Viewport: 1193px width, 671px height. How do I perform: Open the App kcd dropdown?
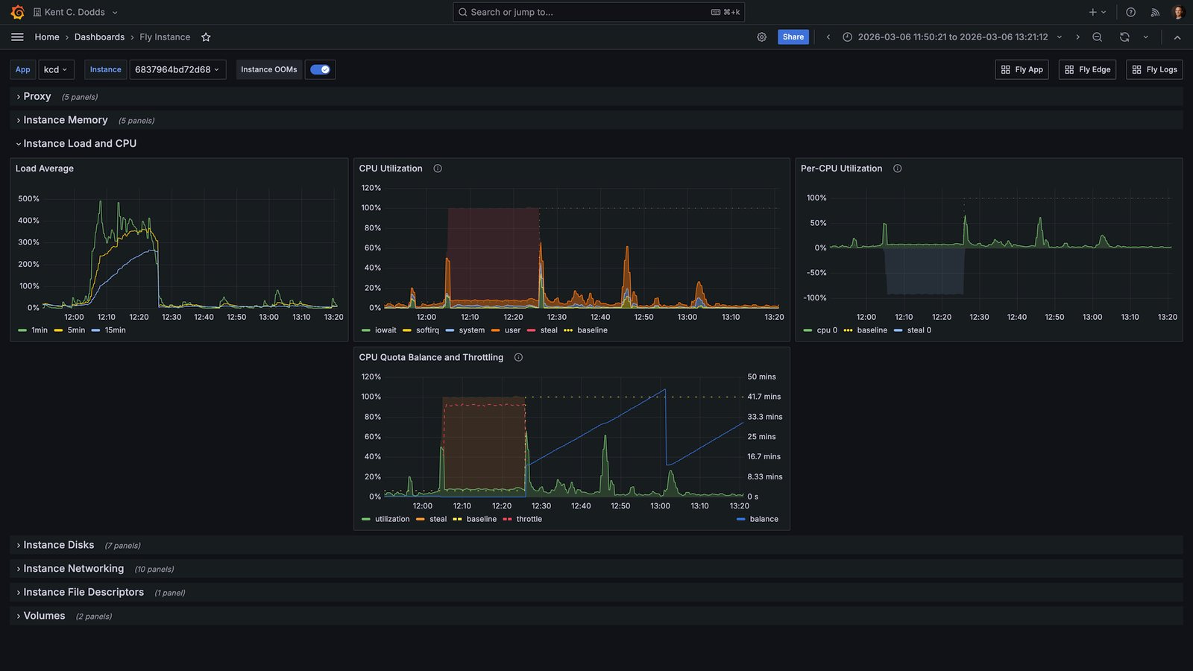(x=56, y=69)
